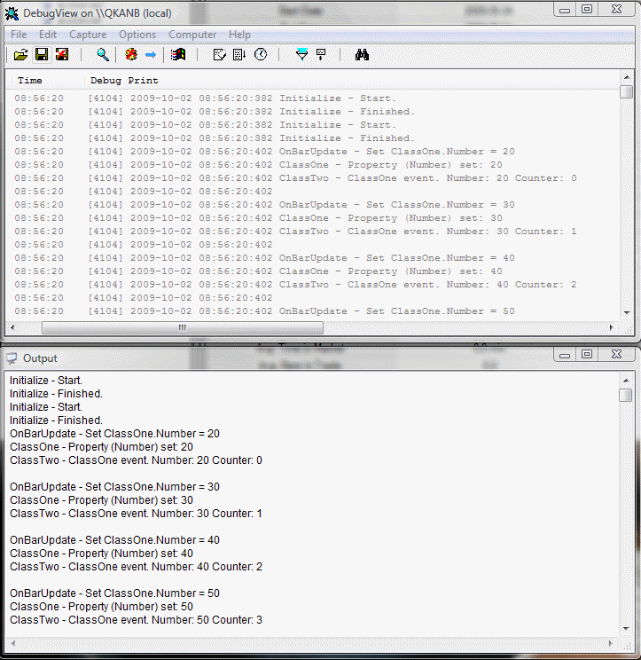Select DebugView row 'Set ClassOne.Number = 50'
641x660 pixels.
pyautogui.click(x=313, y=311)
